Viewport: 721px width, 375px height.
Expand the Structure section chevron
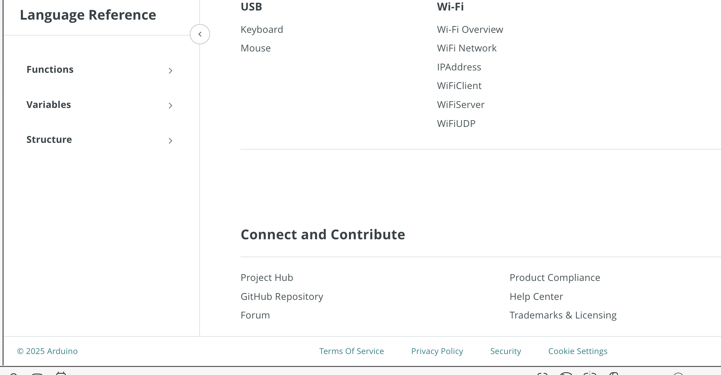(x=170, y=141)
